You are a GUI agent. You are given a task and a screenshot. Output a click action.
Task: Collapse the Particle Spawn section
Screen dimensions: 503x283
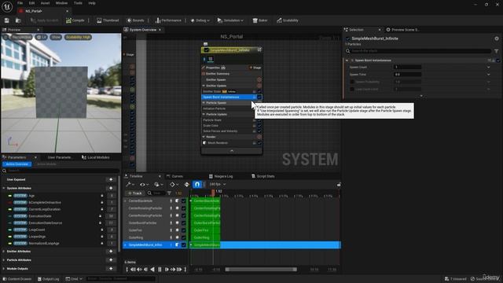point(204,103)
